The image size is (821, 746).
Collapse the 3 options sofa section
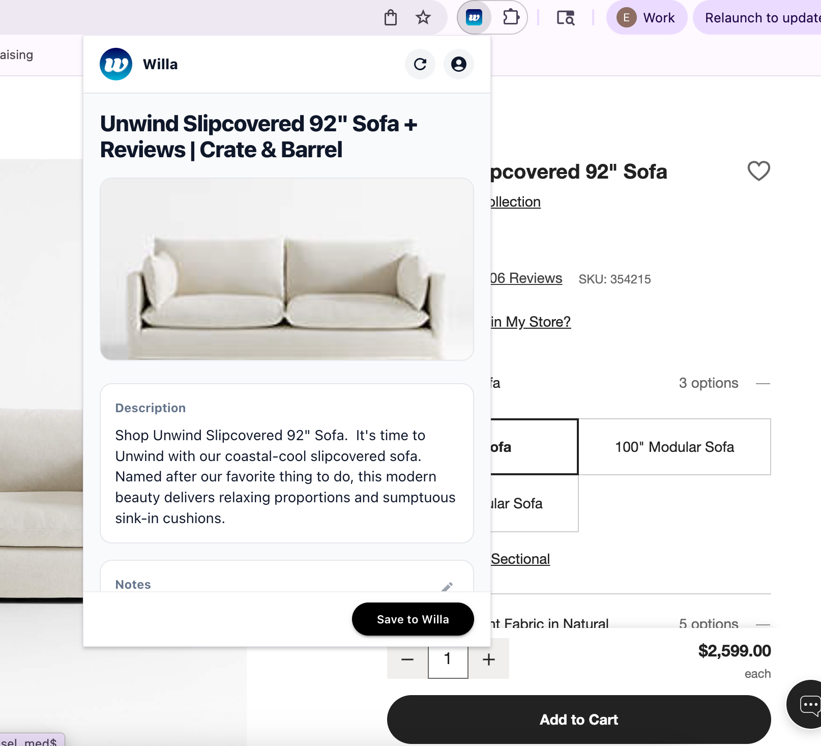point(763,383)
